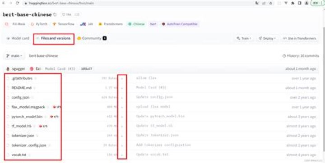Open the latest commit hash badge

pos(87,69)
